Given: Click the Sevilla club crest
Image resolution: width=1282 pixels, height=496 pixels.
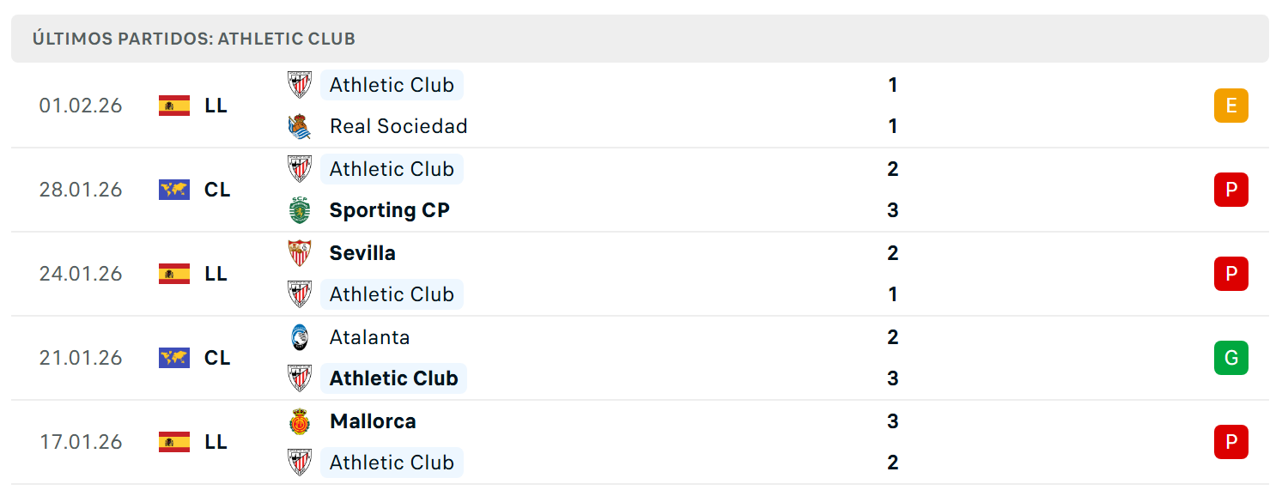Looking at the screenshot, I should click(300, 253).
